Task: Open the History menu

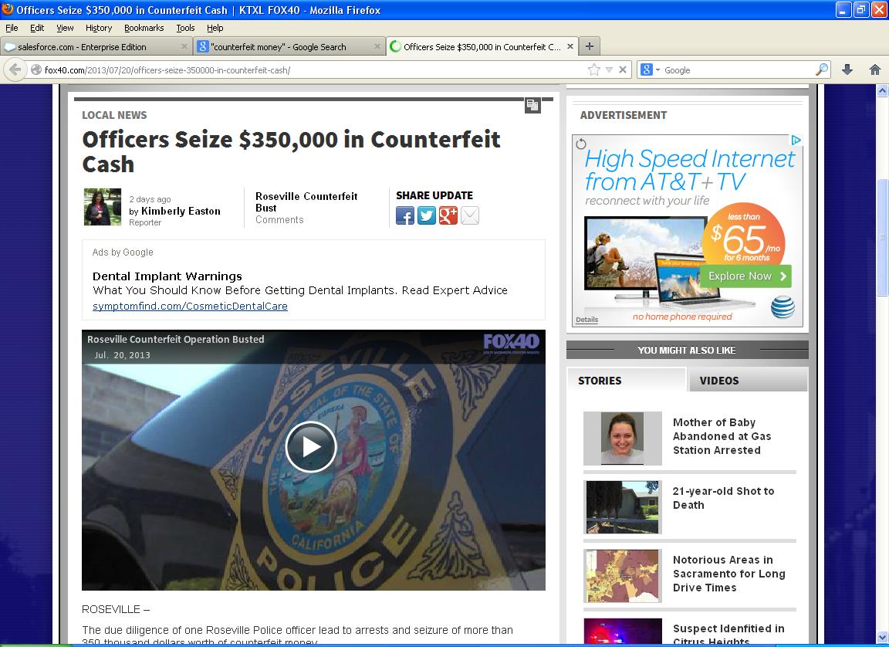Action: pyautogui.click(x=99, y=28)
